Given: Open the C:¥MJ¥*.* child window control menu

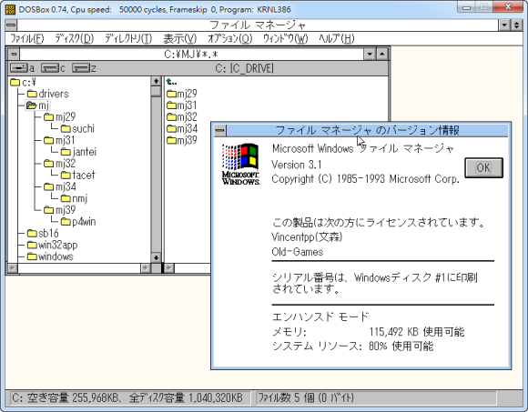Looking at the screenshot, I should (14, 54).
